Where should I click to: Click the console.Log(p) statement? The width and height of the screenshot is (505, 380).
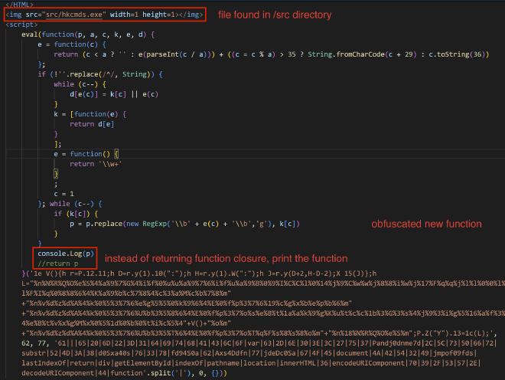(x=66, y=254)
